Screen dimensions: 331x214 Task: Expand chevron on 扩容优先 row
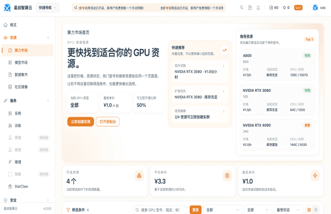[224, 91]
